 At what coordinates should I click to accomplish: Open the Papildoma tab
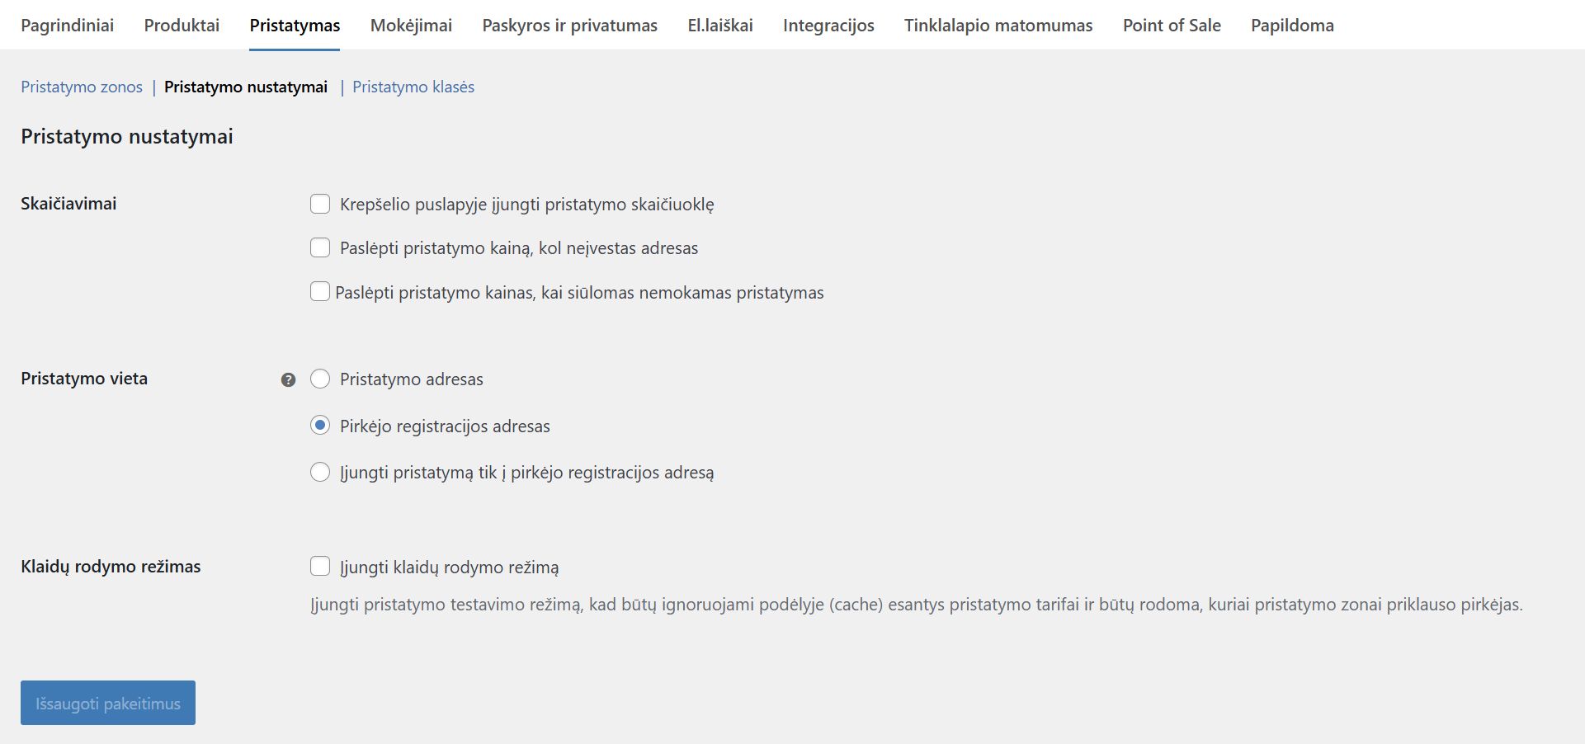tap(1292, 26)
